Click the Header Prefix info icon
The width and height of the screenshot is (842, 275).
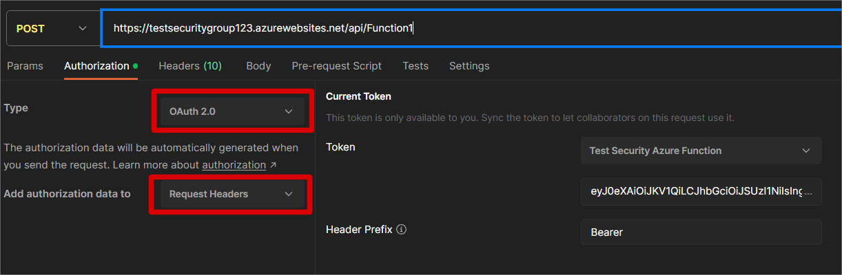[402, 230]
